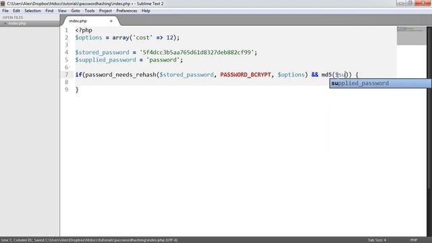This screenshot has width=432, height=243.
Task: Click $options on line 2
Action: [88, 38]
